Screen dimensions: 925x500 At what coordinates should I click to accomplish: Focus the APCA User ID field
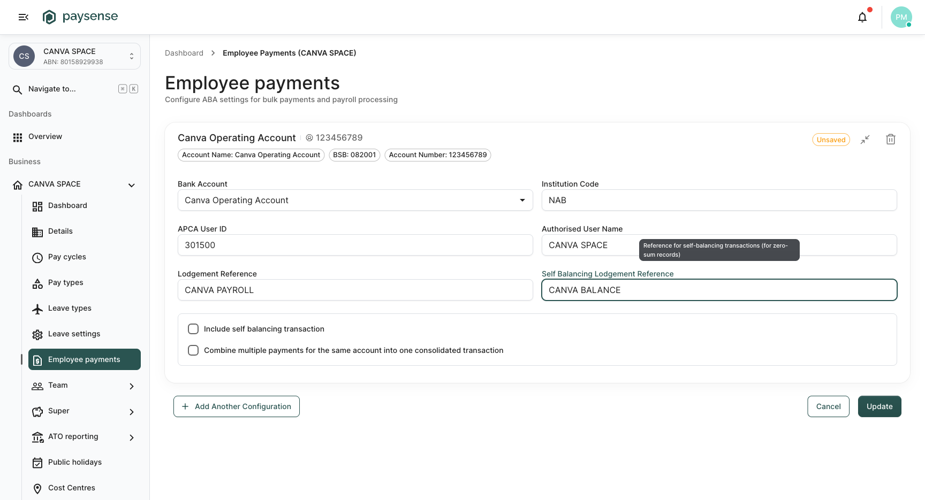[x=355, y=245]
